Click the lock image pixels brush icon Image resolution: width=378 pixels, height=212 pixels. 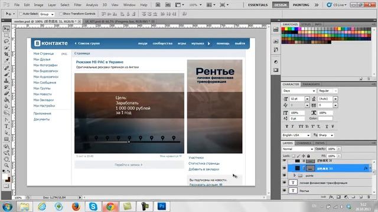pos(298,156)
